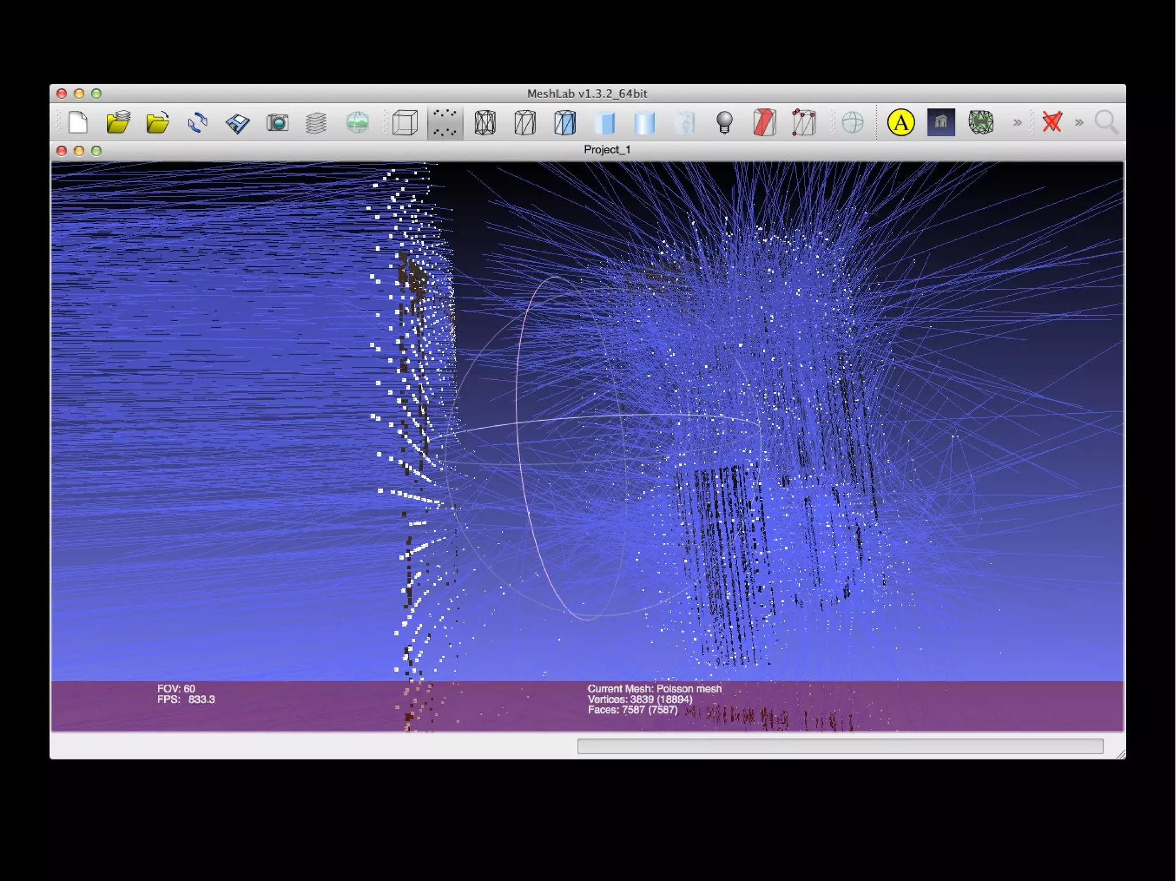Viewport: 1176px width, 881px height.
Task: Take a snapshot with camera icon
Action: pyautogui.click(x=277, y=122)
